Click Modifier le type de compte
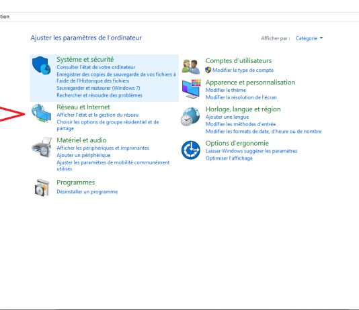This screenshot has width=359, height=310. pyautogui.click(x=243, y=70)
